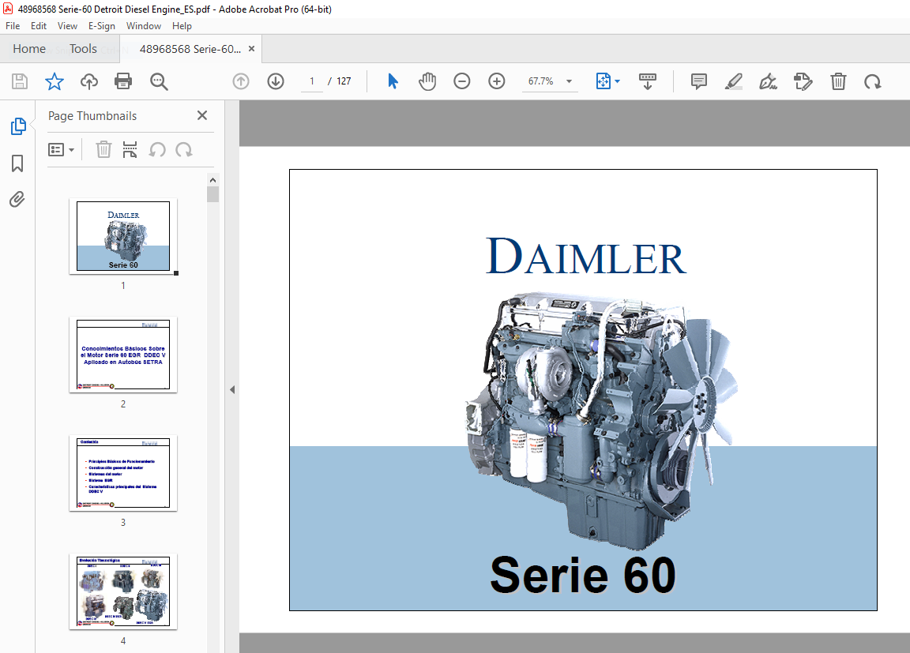Click the Print pages icon in thumbnails panel
910x653 pixels.
click(x=130, y=149)
